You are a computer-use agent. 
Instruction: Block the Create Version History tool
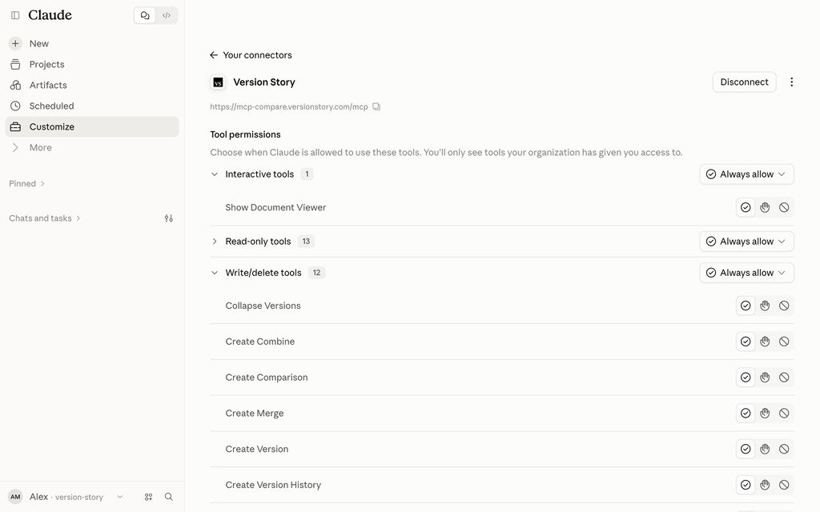[x=784, y=485]
